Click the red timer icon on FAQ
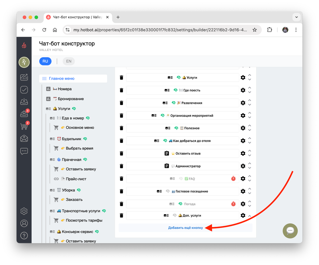Viewport: 319px width, 265px height. coord(233,179)
